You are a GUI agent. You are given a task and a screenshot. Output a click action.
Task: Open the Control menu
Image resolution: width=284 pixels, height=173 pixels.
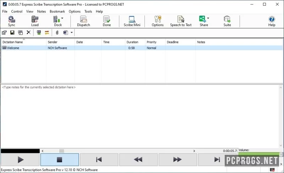[17, 11]
